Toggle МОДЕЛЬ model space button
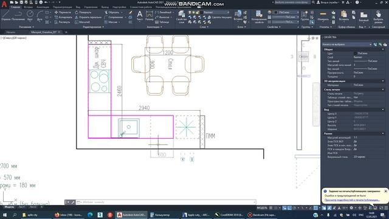Image resolution: width=389 pixels, height=219 pixels. pos(262,208)
